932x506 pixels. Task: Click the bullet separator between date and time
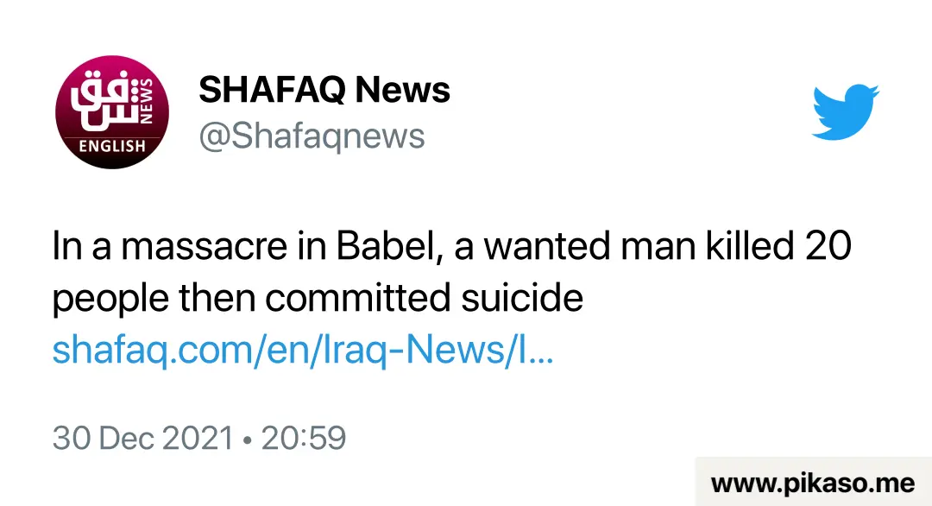click(248, 440)
